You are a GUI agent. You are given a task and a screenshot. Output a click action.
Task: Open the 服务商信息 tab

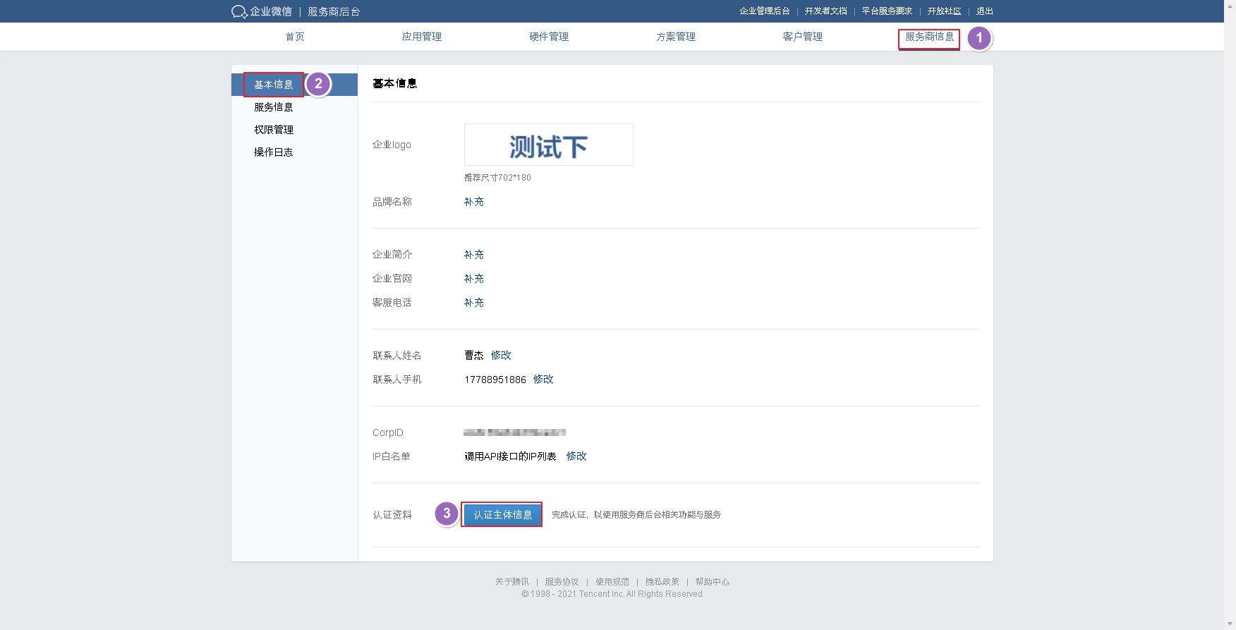[929, 37]
